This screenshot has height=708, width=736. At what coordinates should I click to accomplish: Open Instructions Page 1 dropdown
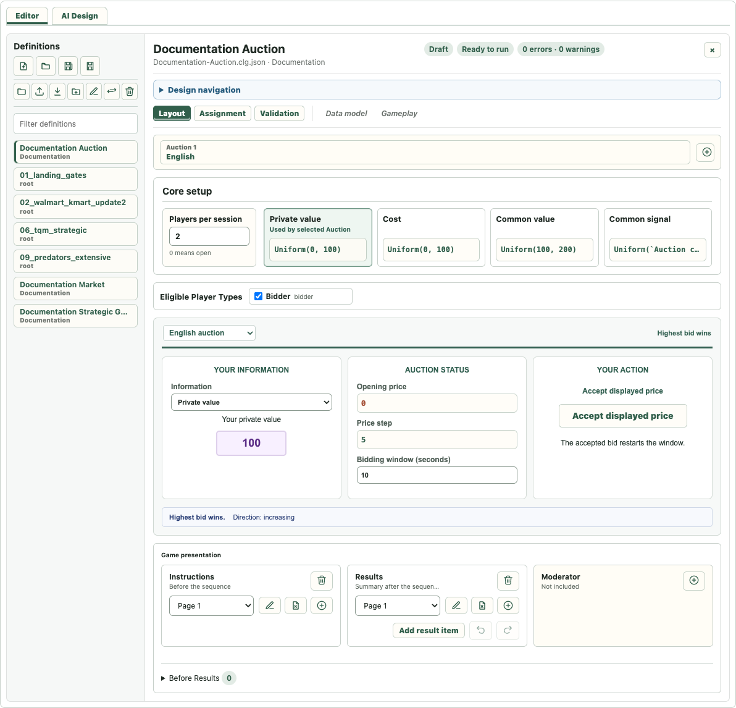click(211, 606)
